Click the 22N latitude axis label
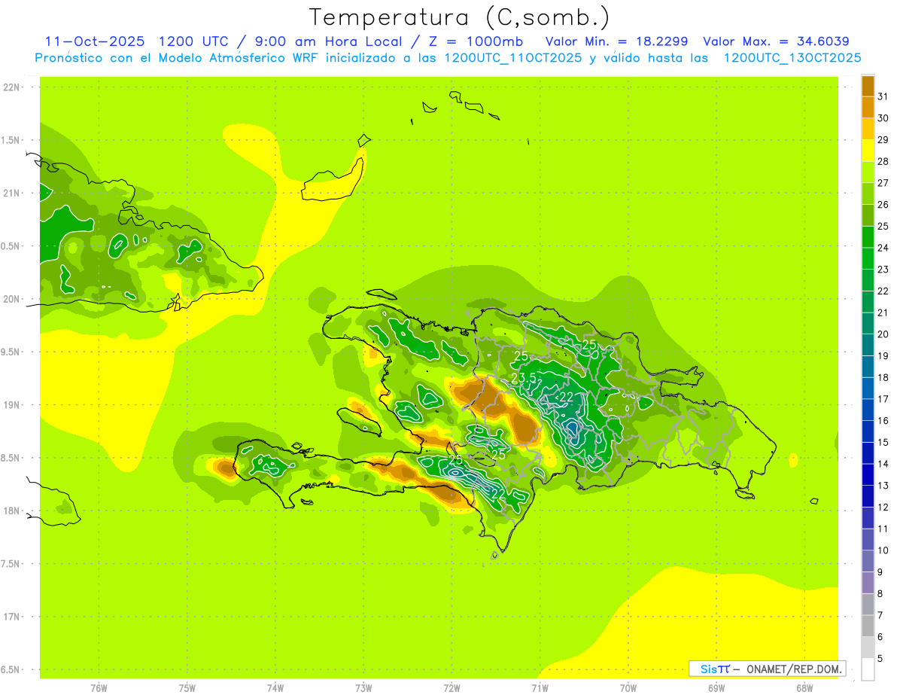Viewport: 903px width, 698px height. point(11,87)
